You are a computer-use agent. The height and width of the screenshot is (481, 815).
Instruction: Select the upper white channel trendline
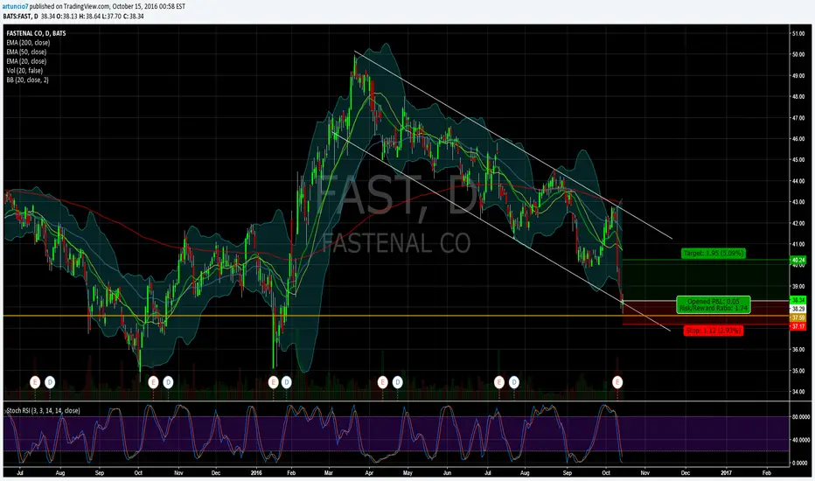click(x=513, y=145)
